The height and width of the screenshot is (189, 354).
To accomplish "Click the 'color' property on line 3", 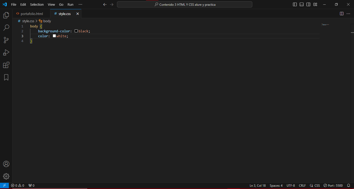I will tap(43, 36).
